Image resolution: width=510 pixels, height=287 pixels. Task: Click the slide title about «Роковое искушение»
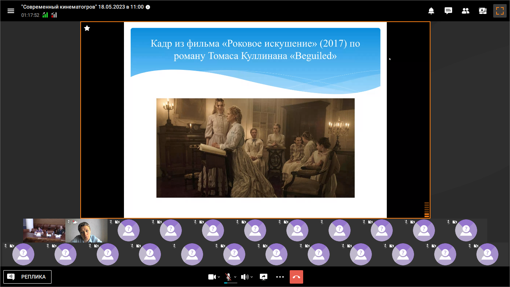(255, 50)
